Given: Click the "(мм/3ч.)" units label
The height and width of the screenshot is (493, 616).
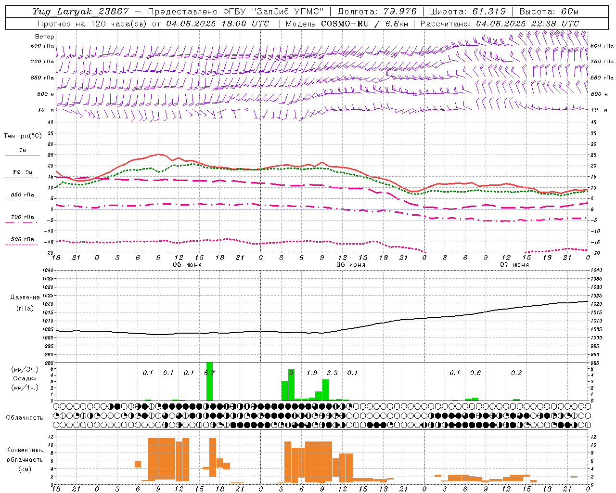Looking at the screenshot, I should point(25,369).
